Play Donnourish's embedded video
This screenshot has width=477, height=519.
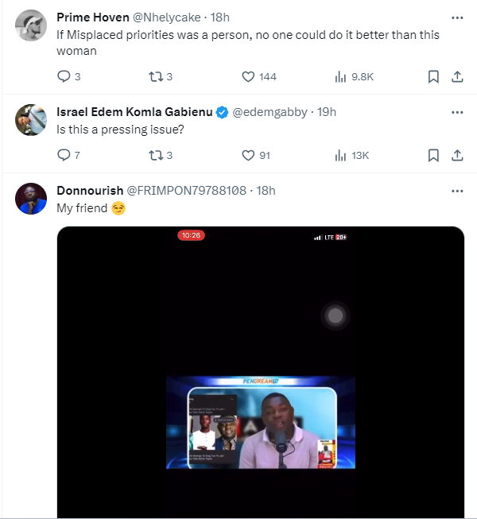coord(261,374)
